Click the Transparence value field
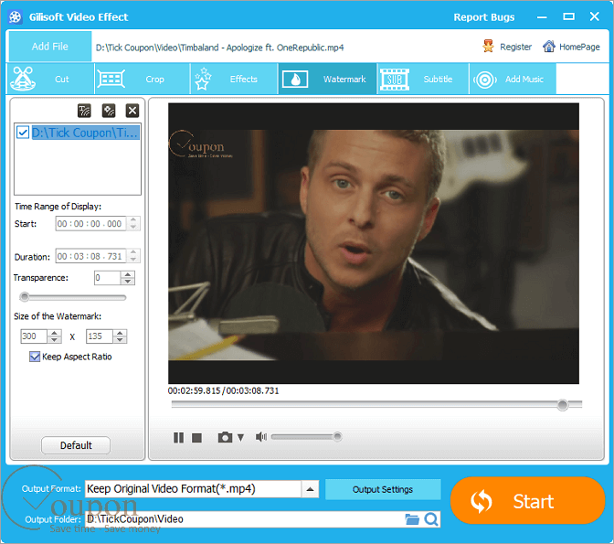The width and height of the screenshot is (614, 544). [107, 278]
